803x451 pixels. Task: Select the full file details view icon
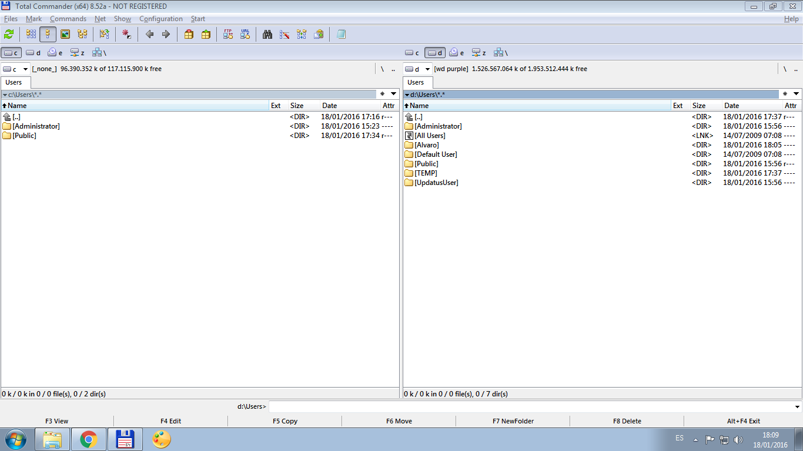pos(48,35)
